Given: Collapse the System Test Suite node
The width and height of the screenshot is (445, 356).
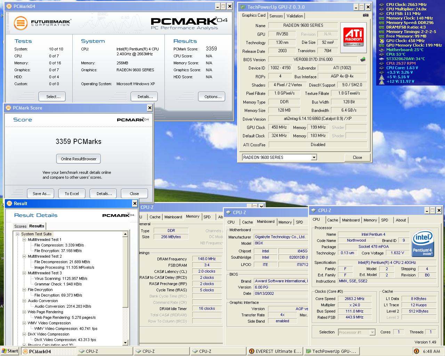Looking at the screenshot, I should coord(18,234).
